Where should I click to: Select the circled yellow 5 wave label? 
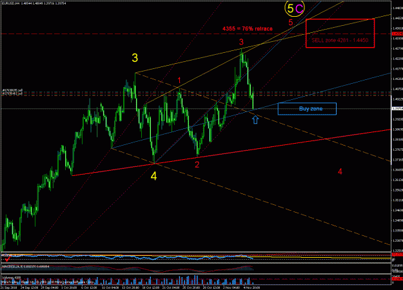point(290,8)
